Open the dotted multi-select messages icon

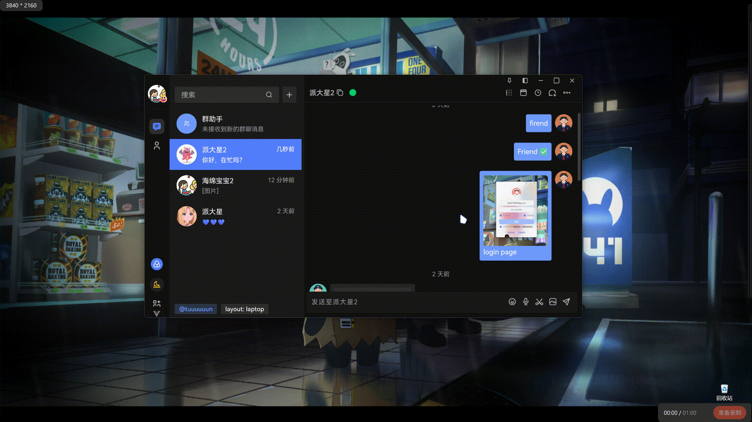click(x=509, y=93)
